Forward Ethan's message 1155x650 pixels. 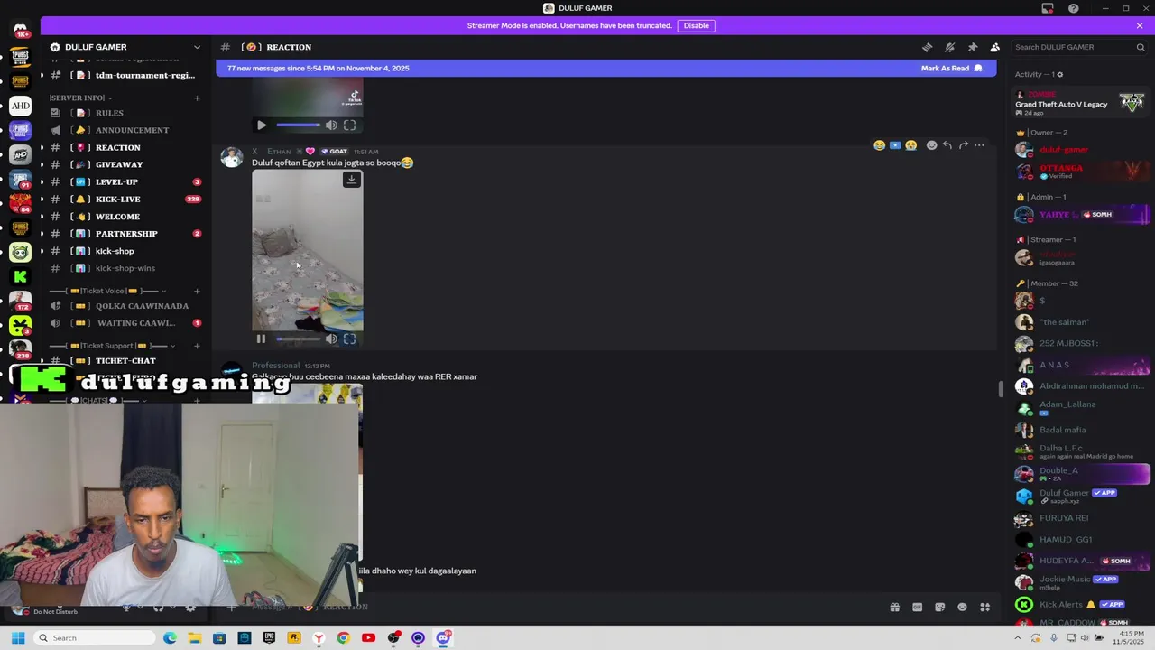coord(963,145)
